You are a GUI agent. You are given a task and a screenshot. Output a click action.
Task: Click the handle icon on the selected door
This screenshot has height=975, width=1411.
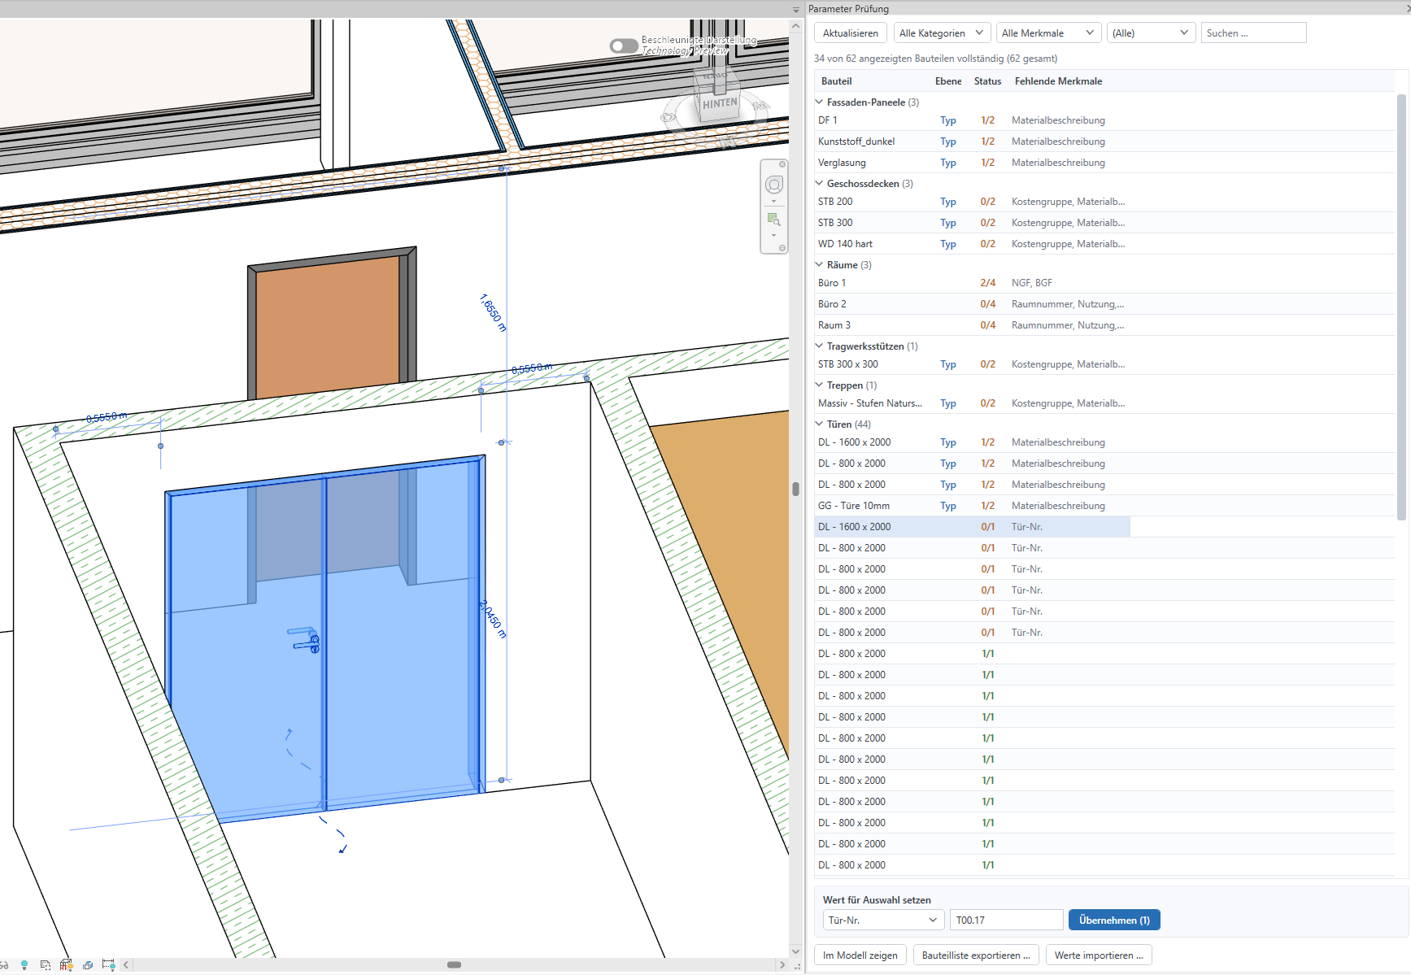(x=305, y=640)
